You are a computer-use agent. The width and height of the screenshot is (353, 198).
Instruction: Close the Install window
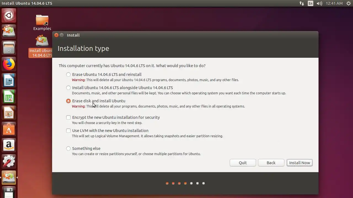tap(56, 35)
